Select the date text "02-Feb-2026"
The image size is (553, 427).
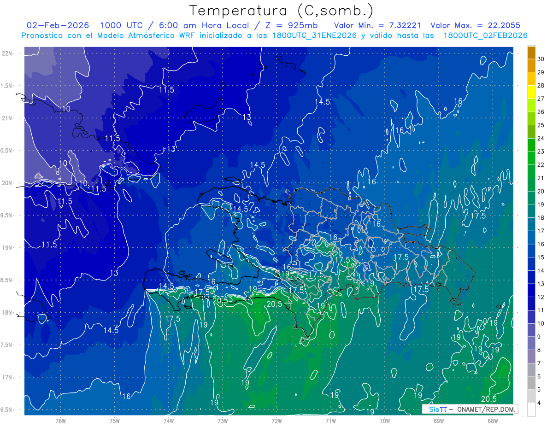[58, 25]
